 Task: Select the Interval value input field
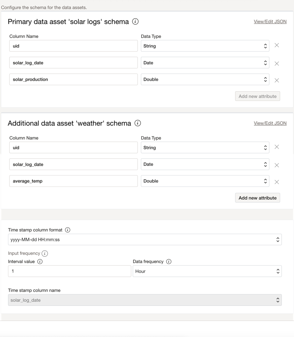point(69,271)
